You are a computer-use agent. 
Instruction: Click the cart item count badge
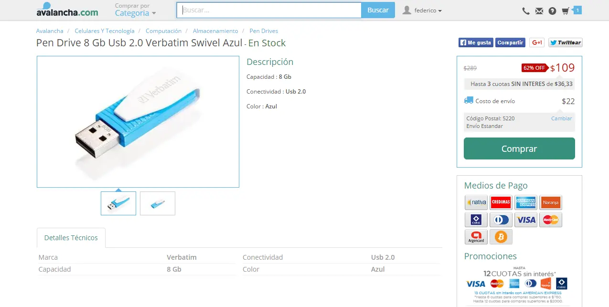point(577,10)
